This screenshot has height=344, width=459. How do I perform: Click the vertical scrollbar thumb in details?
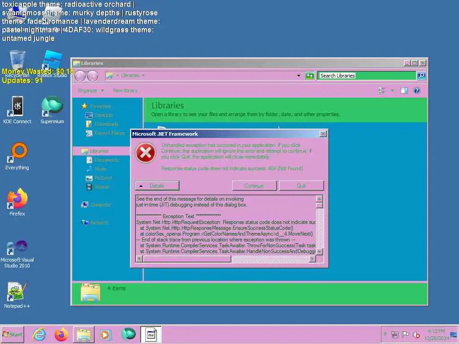pyautogui.click(x=319, y=205)
